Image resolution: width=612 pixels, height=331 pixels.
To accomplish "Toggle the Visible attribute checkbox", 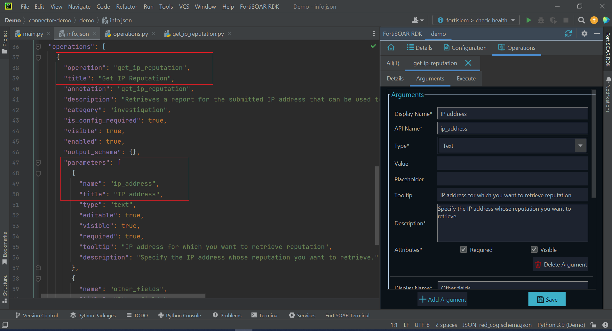I will [534, 250].
